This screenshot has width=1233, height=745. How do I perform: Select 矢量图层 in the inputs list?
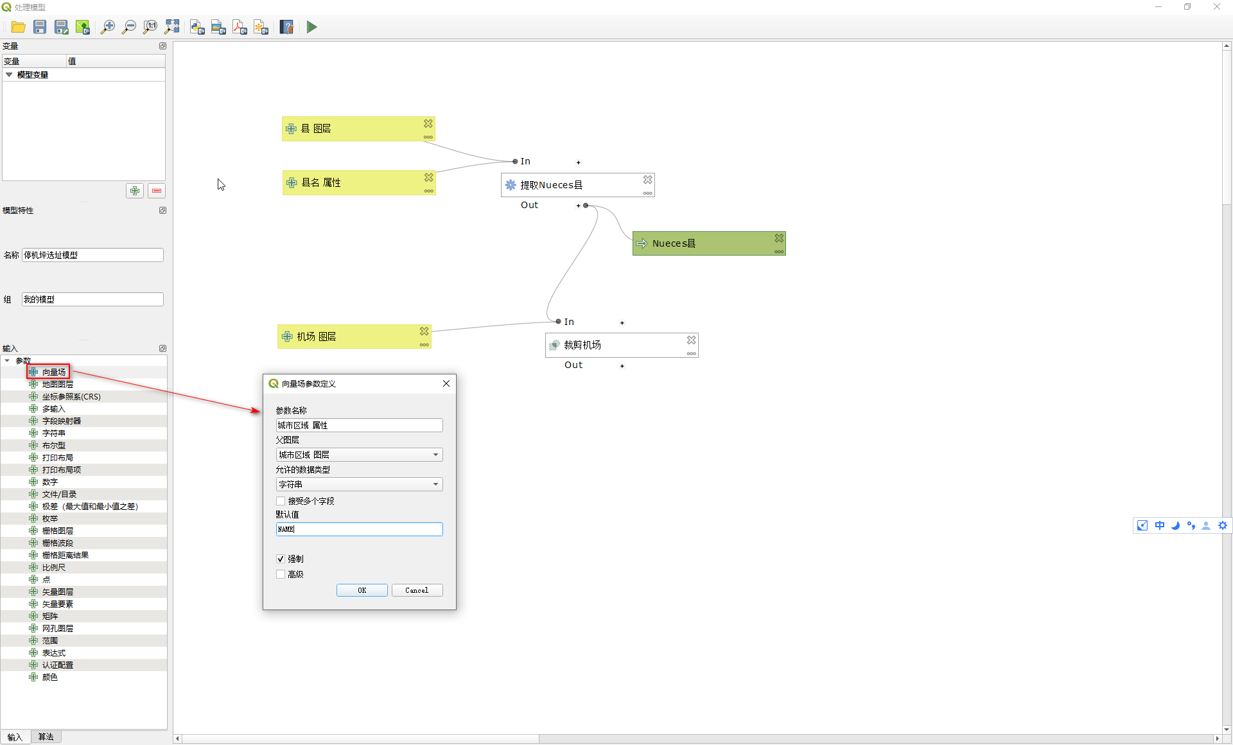57,592
